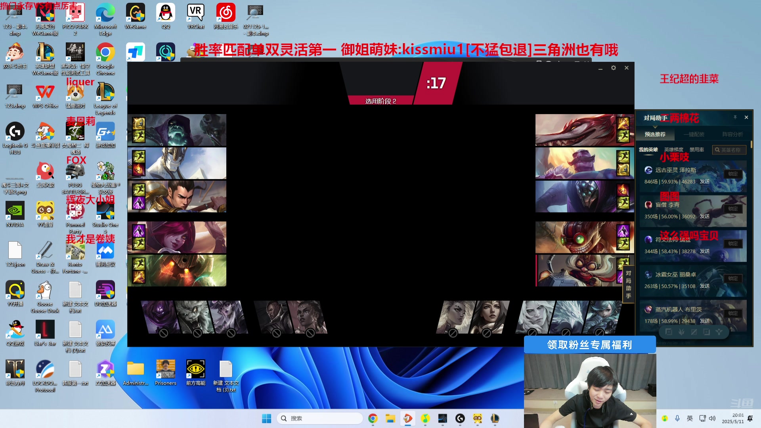Select the PICO PARK 2 desktop icon
This screenshot has width=761, height=428.
[75, 20]
